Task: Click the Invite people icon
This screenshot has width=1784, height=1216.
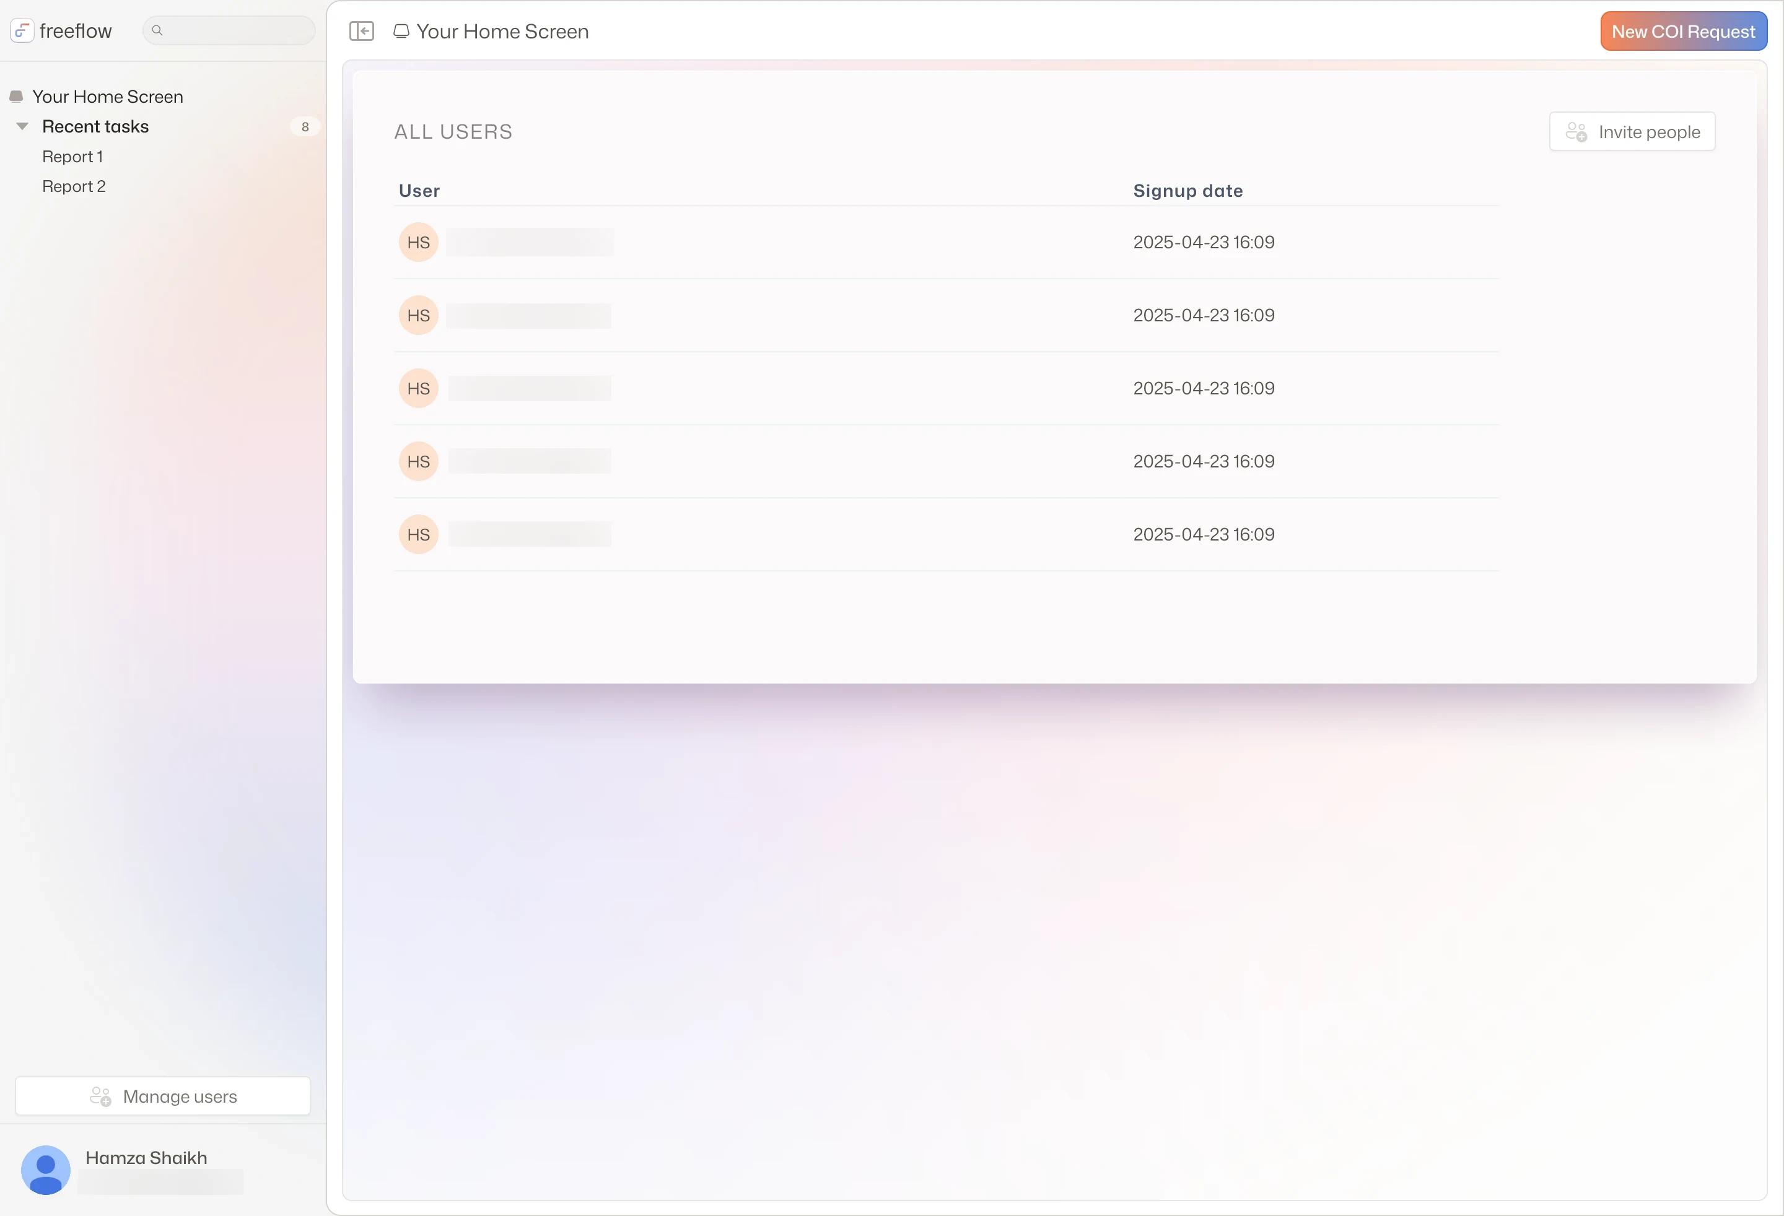Action: click(1576, 132)
